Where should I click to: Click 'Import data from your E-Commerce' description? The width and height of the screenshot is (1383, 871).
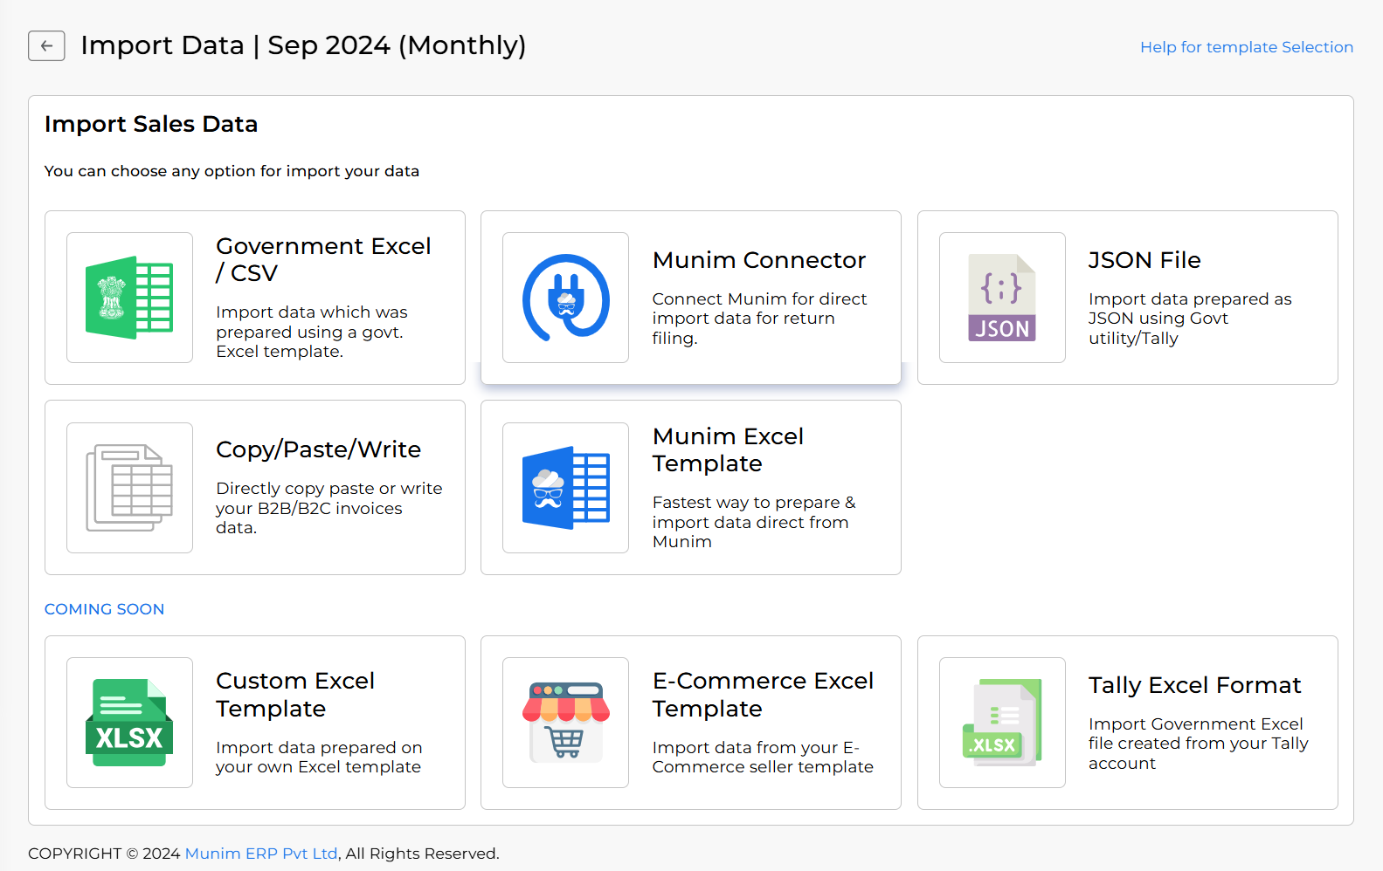coord(762,758)
